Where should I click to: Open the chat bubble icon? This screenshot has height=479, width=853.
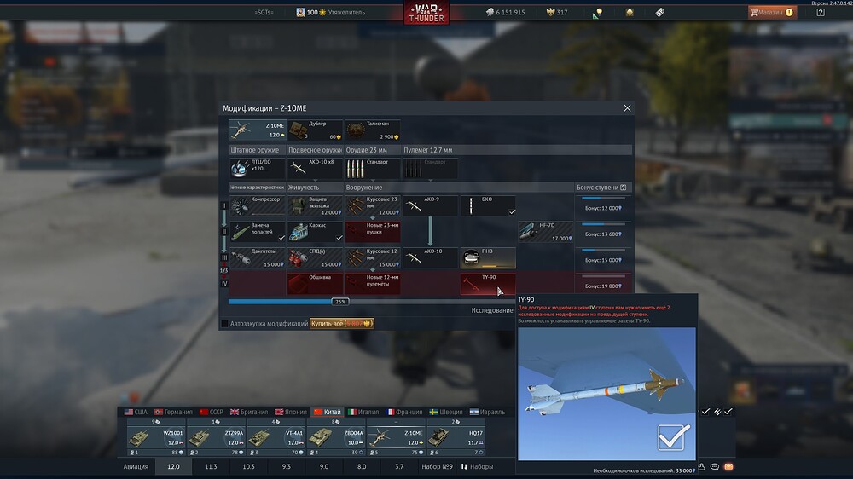point(715,466)
